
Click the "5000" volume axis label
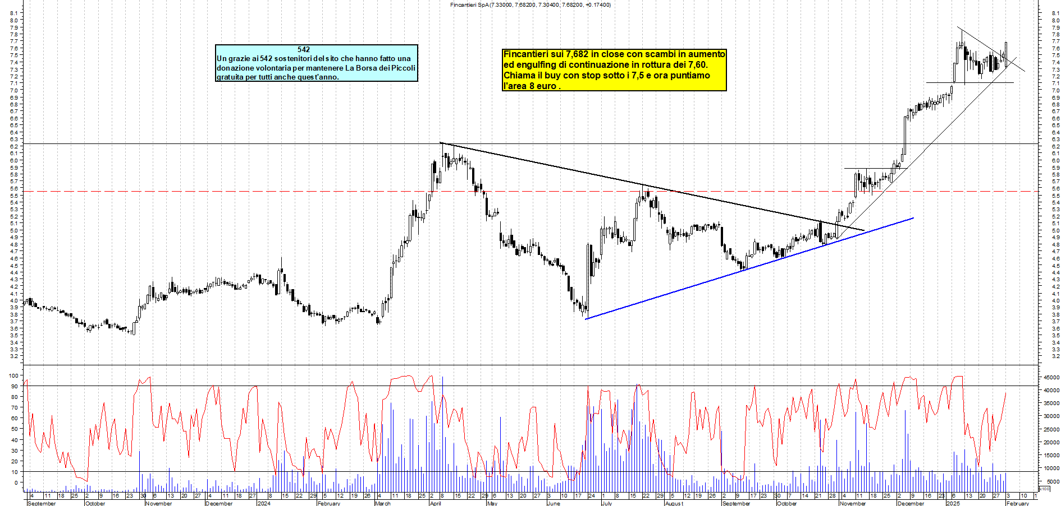(x=1053, y=481)
